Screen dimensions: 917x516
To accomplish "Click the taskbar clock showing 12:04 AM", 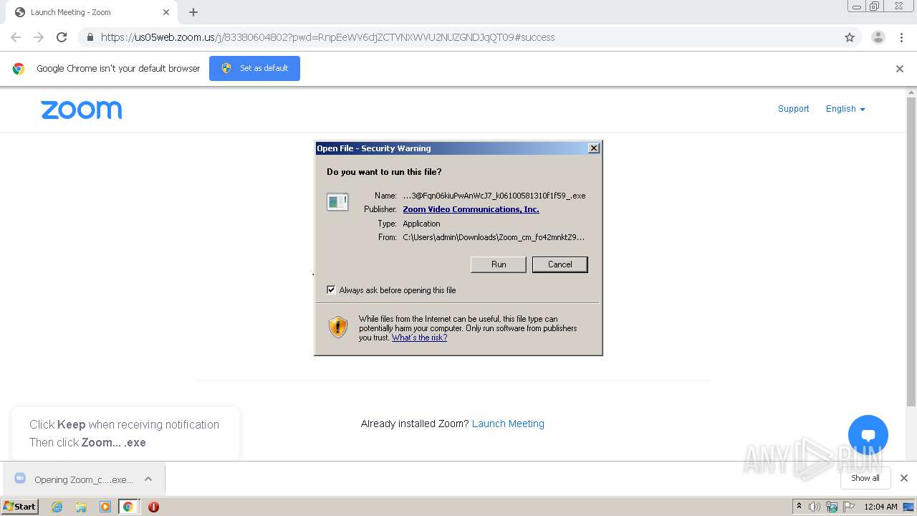I will click(880, 507).
